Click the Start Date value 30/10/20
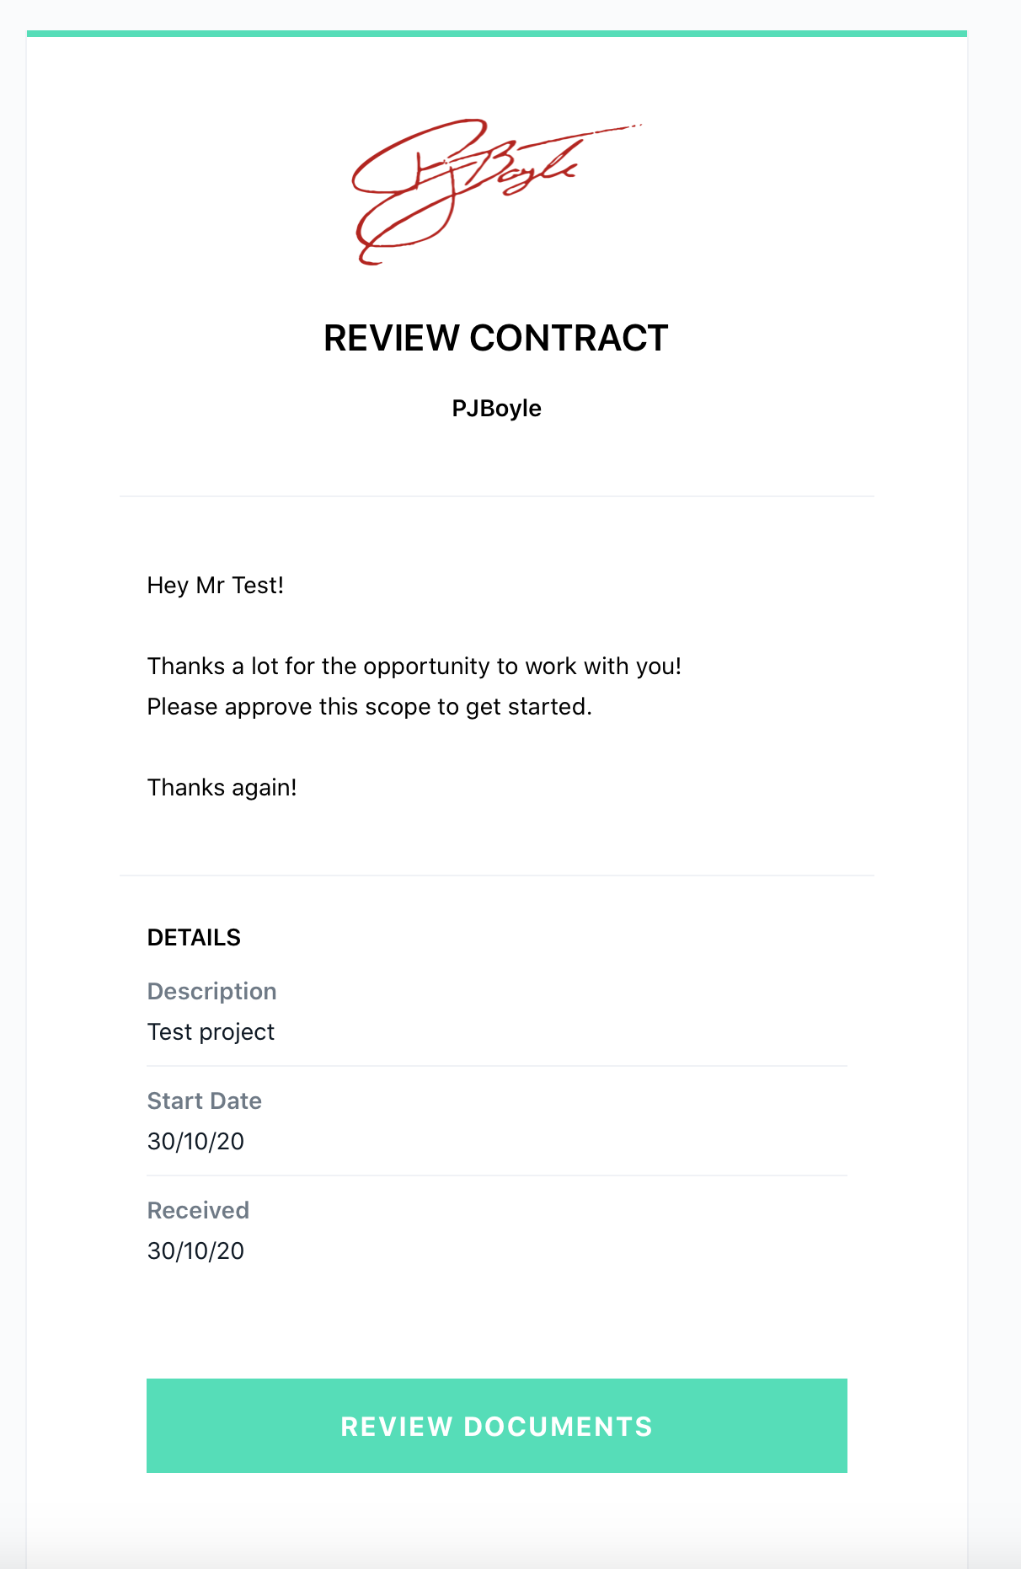This screenshot has height=1569, width=1021. (x=195, y=1142)
